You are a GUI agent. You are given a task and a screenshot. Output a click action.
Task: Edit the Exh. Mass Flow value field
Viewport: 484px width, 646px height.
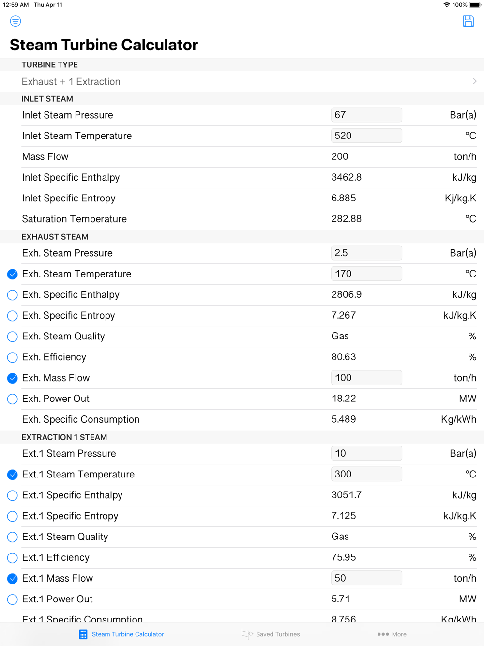[366, 378]
